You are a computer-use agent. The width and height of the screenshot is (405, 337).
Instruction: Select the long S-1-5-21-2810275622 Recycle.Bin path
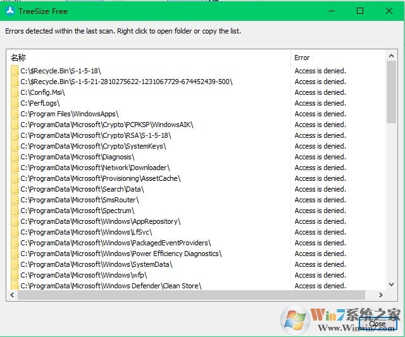pyautogui.click(x=127, y=82)
